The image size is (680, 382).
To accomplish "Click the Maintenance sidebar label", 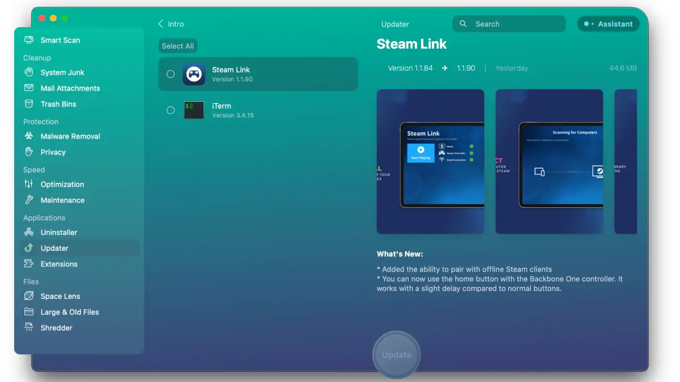I will click(x=62, y=200).
